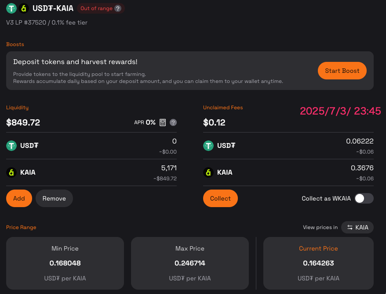386x294 pixels.
Task: Click the 0.3676 KAIA fee amount
Action: [x=362, y=168]
